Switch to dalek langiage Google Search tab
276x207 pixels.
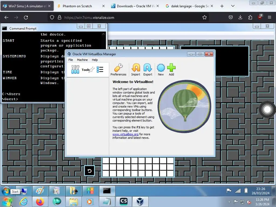[x=189, y=6]
